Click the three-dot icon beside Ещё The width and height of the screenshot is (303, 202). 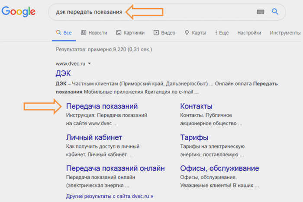[x=216, y=32]
